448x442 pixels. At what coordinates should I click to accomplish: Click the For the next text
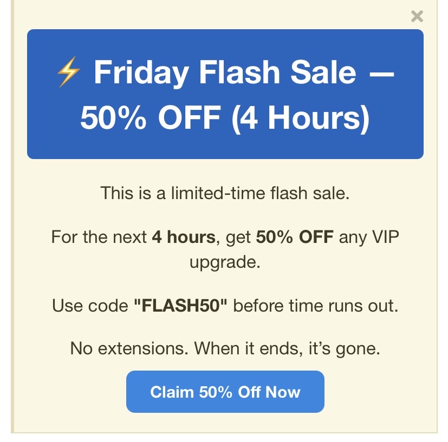(99, 237)
